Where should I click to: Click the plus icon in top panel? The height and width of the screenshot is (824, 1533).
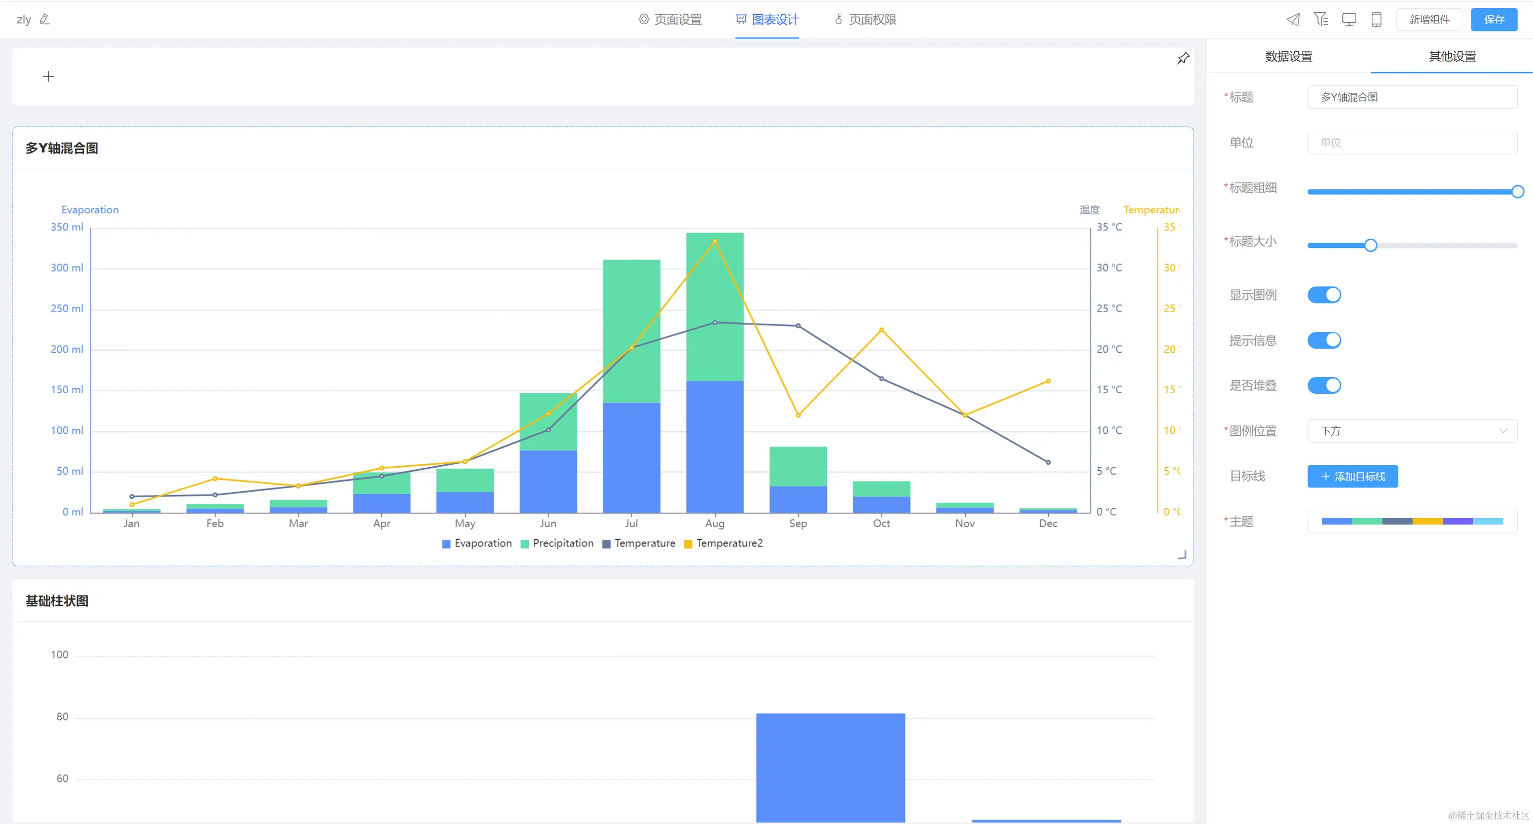(x=48, y=76)
